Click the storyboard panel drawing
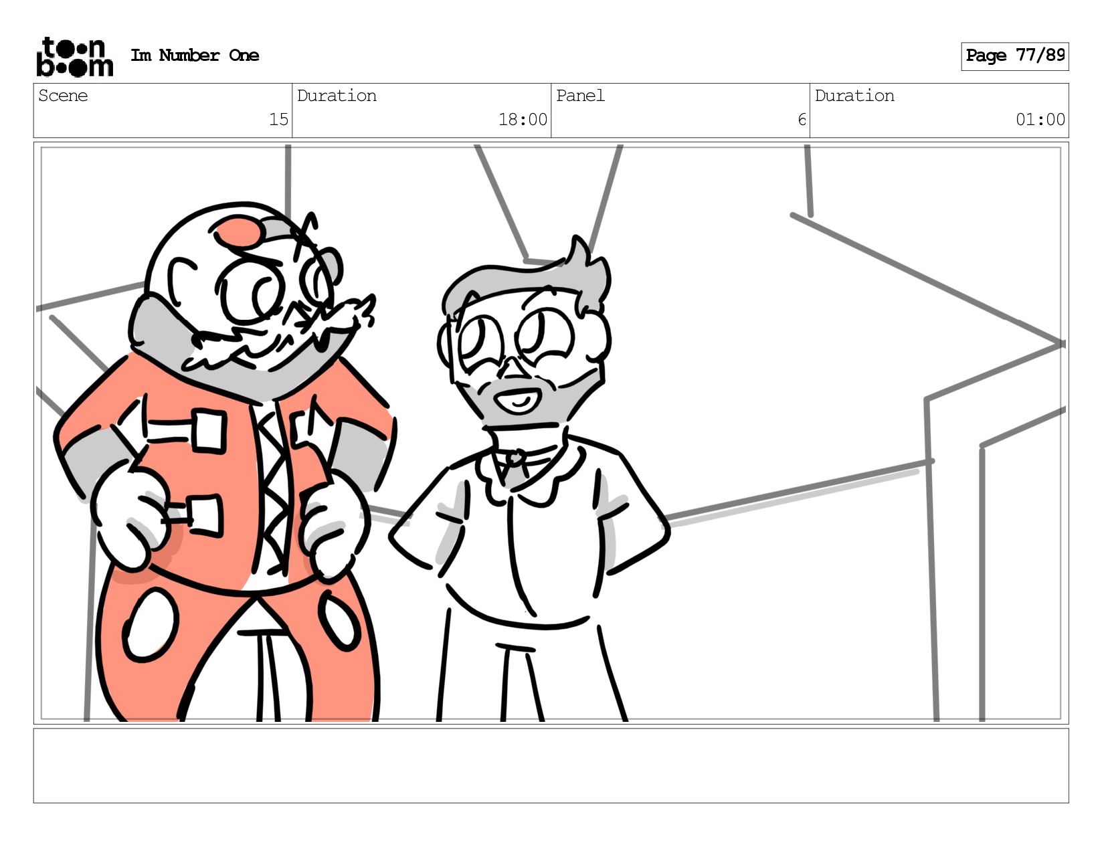 click(551, 433)
